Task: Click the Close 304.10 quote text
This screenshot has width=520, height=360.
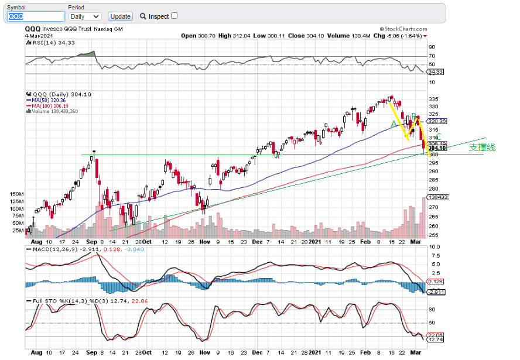Action: point(306,36)
